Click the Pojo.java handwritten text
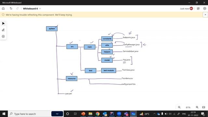This screenshot has width=208, height=117. [126, 60]
